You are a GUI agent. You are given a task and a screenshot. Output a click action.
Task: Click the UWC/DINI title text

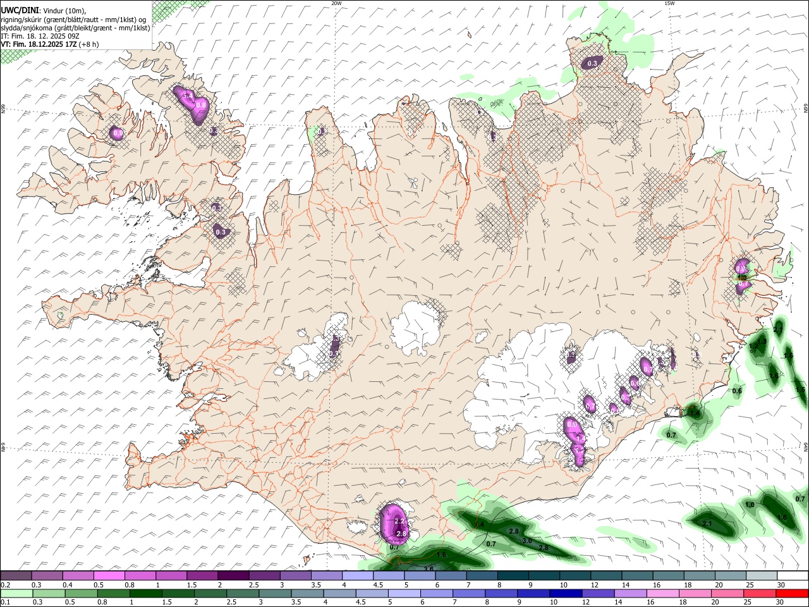point(19,10)
